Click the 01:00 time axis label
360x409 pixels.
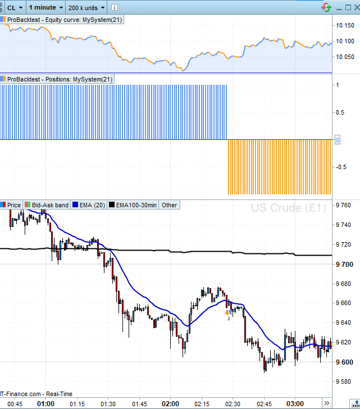pyautogui.click(x=45, y=404)
